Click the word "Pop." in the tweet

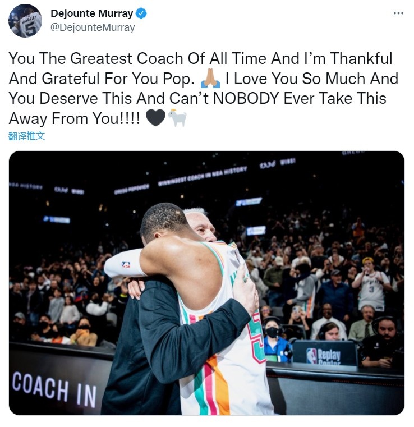[x=178, y=79]
